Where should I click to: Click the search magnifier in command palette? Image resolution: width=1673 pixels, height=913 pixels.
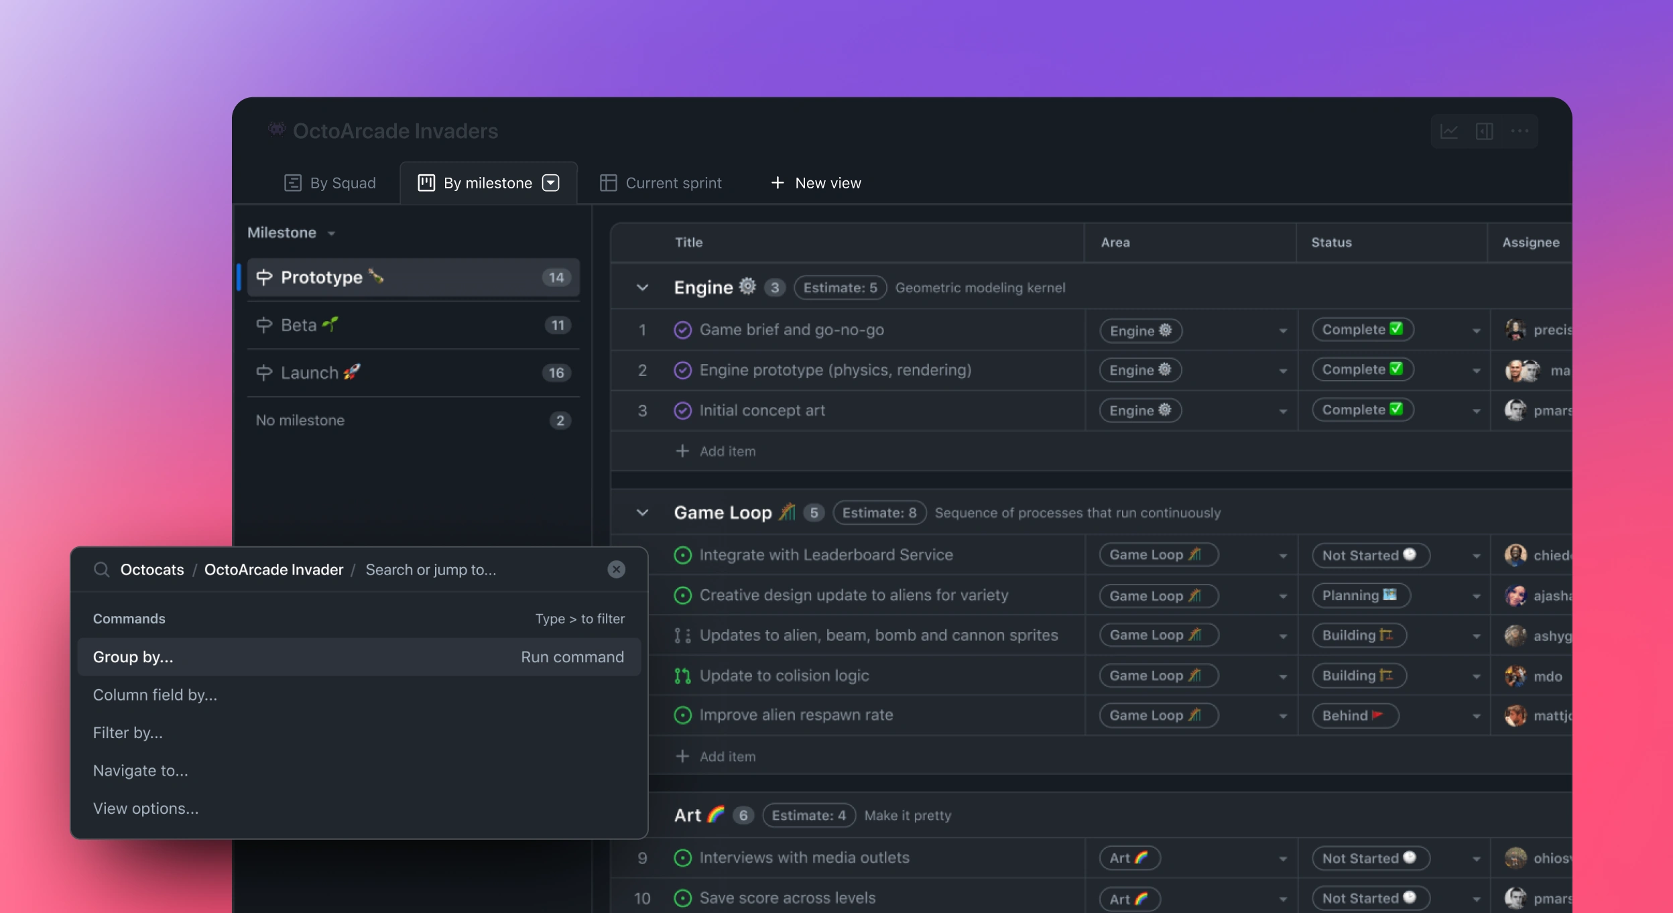101,570
